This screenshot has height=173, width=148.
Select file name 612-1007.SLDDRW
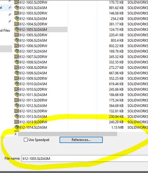tap(33, 57)
